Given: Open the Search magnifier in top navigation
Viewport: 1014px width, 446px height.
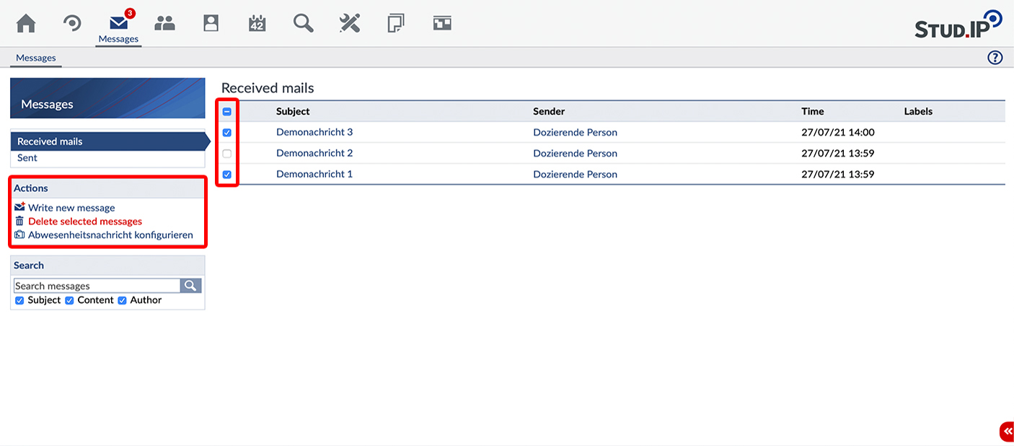Looking at the screenshot, I should click(303, 24).
